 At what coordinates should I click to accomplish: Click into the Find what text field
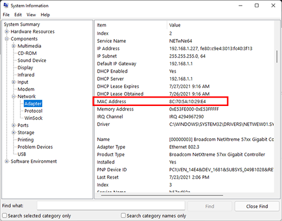111,206
